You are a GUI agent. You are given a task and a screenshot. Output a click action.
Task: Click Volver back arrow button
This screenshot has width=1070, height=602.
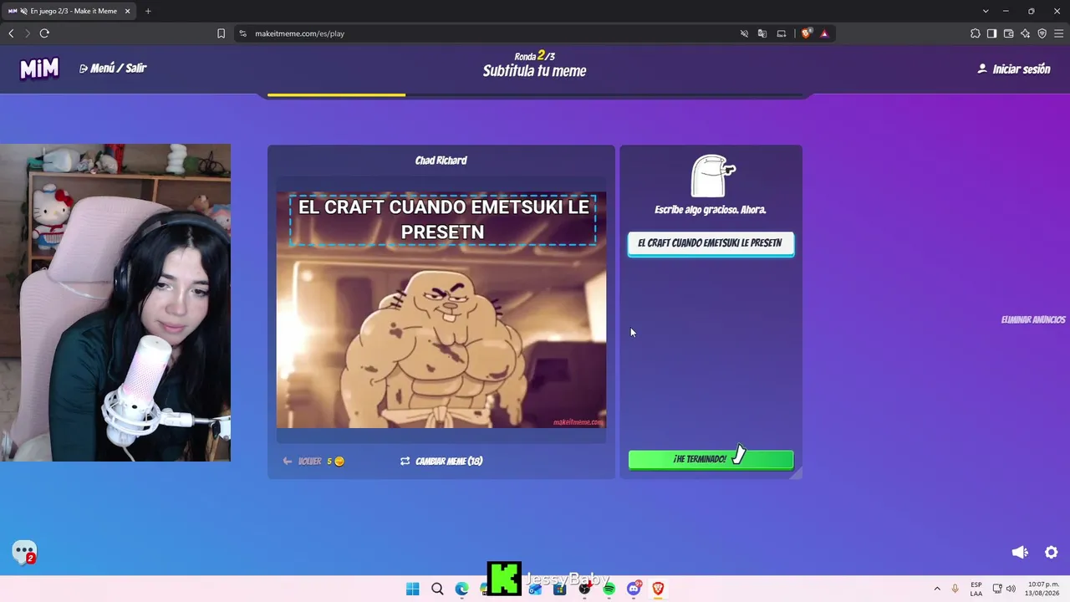(313, 461)
